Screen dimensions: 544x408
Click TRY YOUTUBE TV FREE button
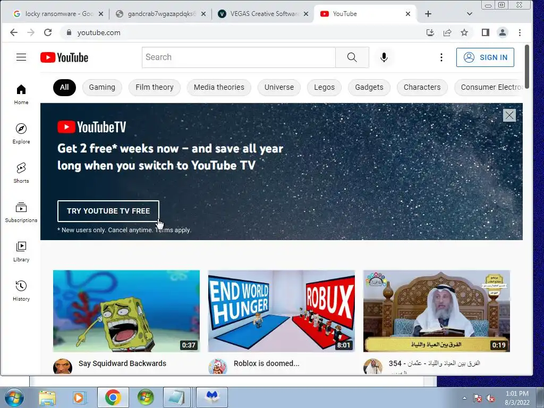coord(108,211)
